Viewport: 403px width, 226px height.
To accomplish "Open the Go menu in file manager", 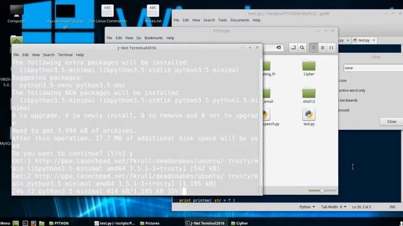I will point(139,38).
